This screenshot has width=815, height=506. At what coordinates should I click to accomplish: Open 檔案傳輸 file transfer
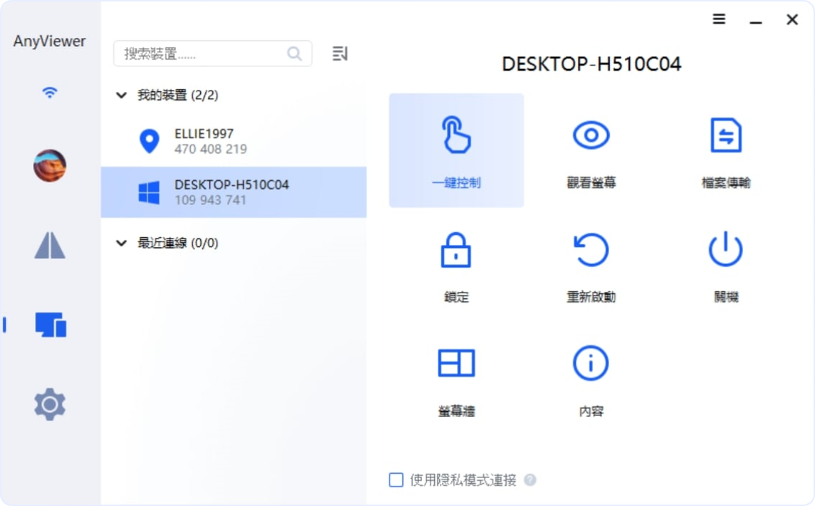point(726,150)
